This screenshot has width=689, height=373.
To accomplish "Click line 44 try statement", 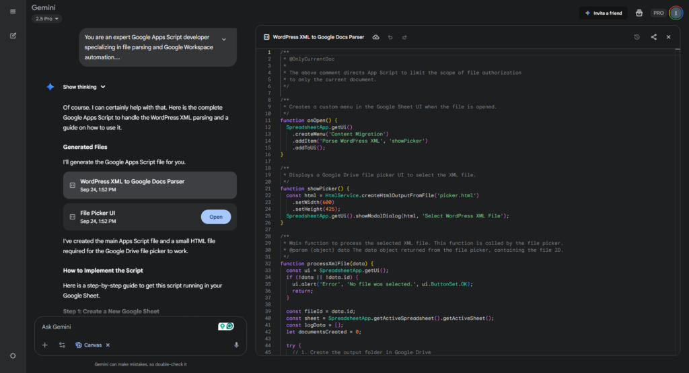I will [x=293, y=345].
